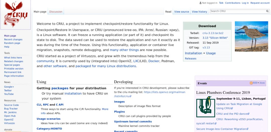Image resolution: width=271 pixels, height=132 pixels.
Task: Open the Open Hub link
Action: pyautogui.click(x=10, y=116)
